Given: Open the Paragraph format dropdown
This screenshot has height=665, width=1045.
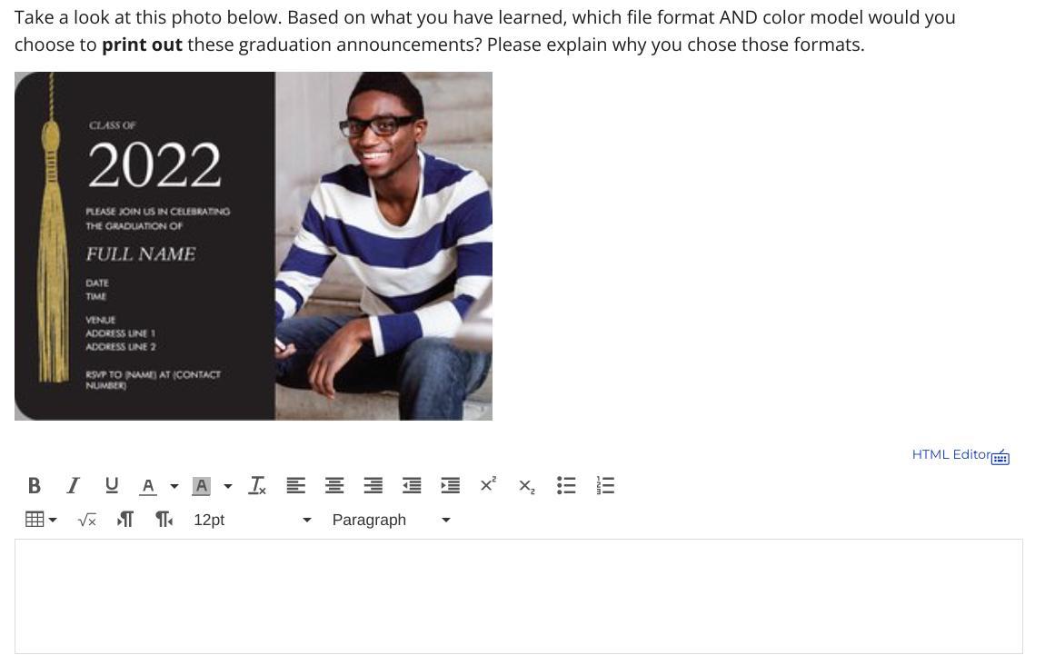Looking at the screenshot, I should pyautogui.click(x=392, y=520).
